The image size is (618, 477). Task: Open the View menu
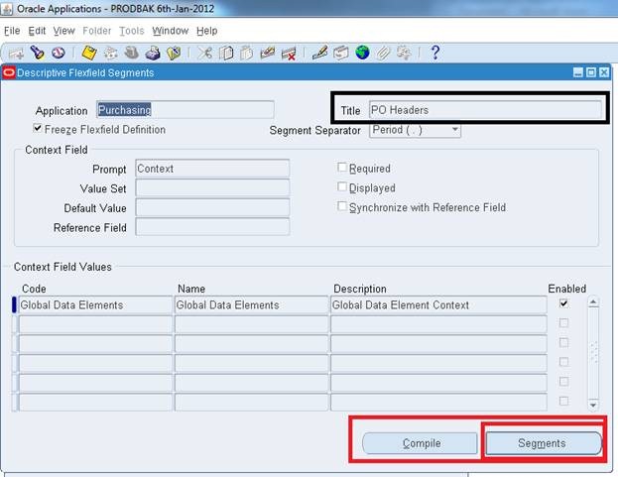click(x=64, y=31)
